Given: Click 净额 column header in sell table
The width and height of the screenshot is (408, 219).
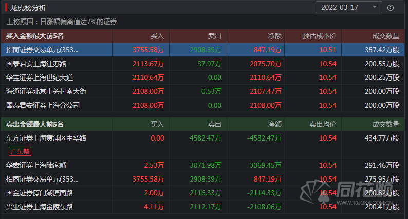Looking at the screenshot, I should pyautogui.click(x=275, y=124).
